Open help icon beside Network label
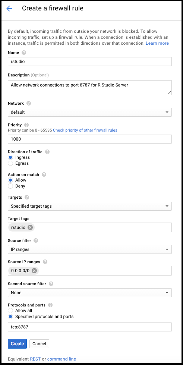Screen dimensions: 183x365 [29, 103]
